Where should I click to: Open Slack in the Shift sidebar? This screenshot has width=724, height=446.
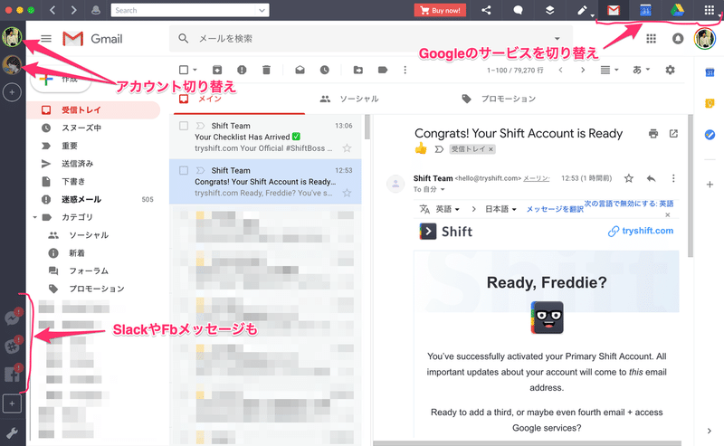point(13,346)
